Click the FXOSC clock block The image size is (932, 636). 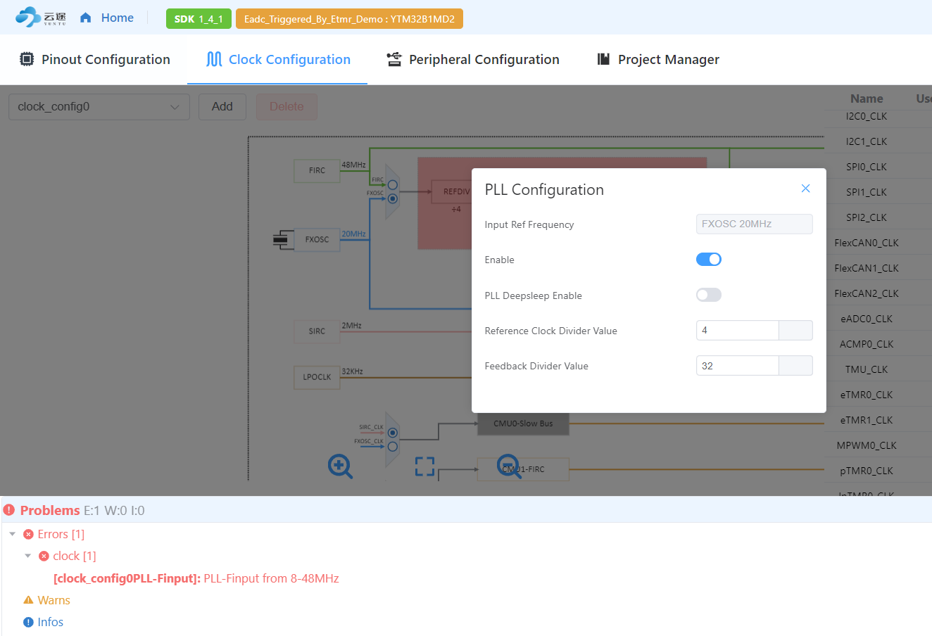[317, 239]
